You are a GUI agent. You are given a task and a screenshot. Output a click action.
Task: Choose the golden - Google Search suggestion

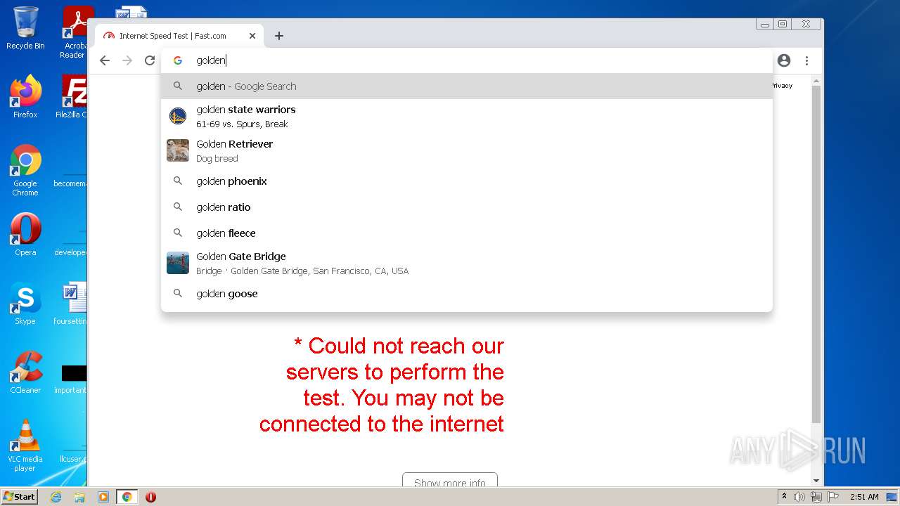click(x=467, y=86)
